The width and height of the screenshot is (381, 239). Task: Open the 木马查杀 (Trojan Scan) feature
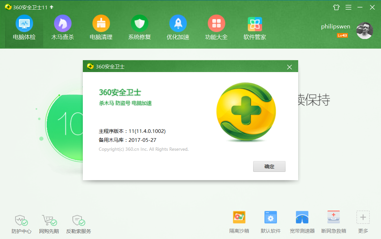(x=63, y=27)
